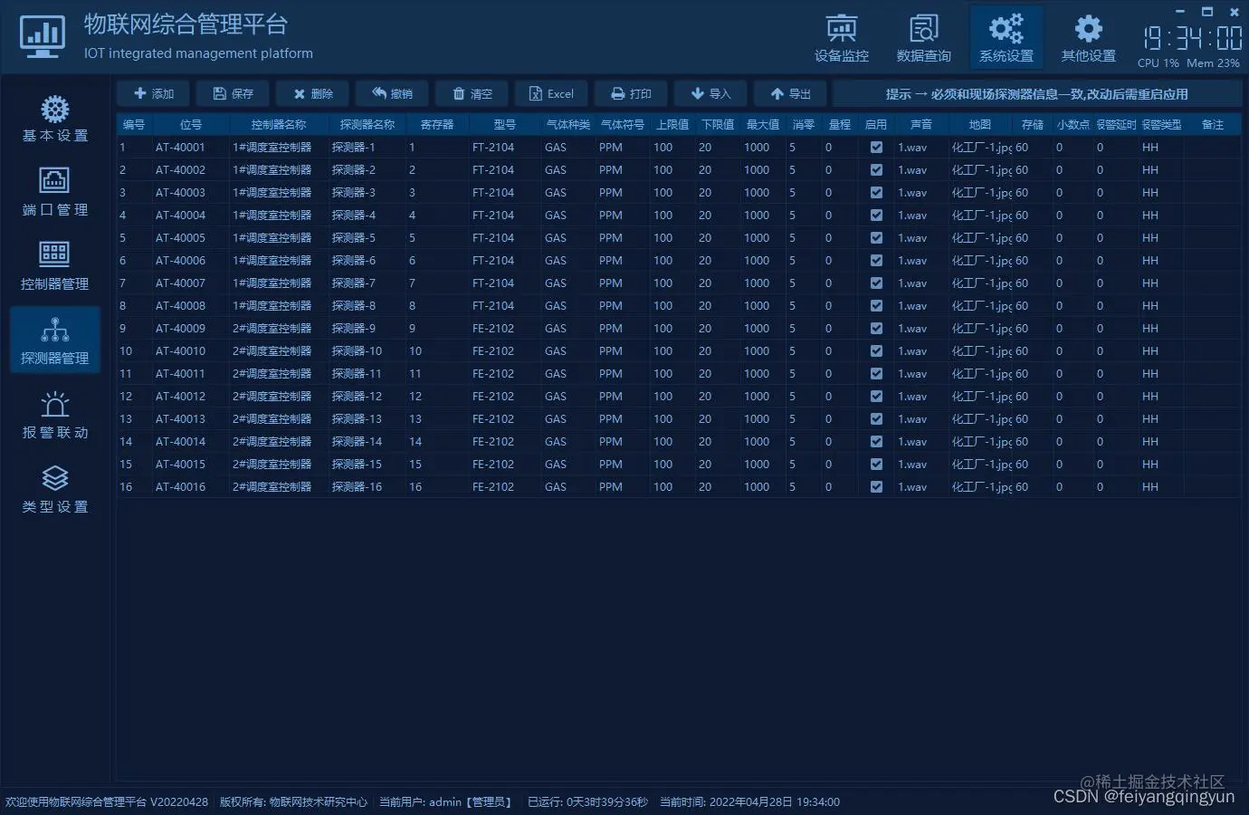The image size is (1249, 815).
Task: Export data with the 导出 button
Action: (788, 92)
